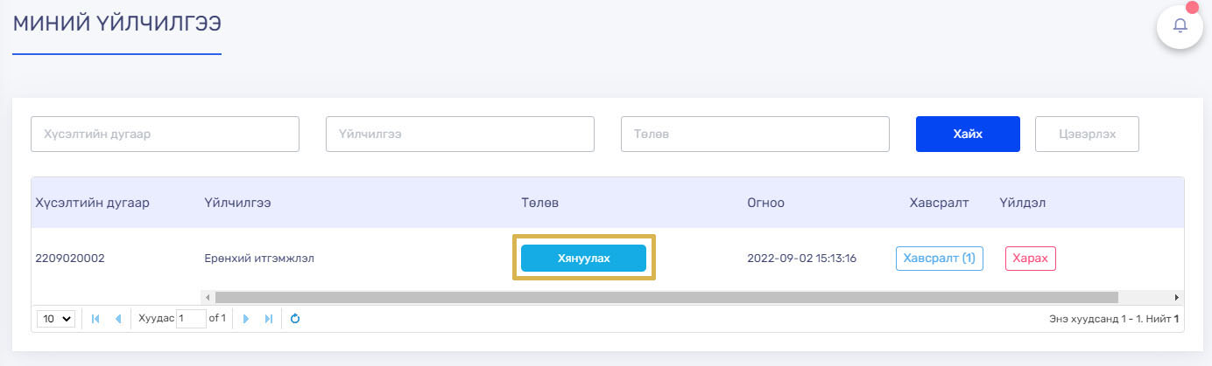Screen dimensions: 1212x366
Task: Click the page number input box
Action: click(x=191, y=319)
